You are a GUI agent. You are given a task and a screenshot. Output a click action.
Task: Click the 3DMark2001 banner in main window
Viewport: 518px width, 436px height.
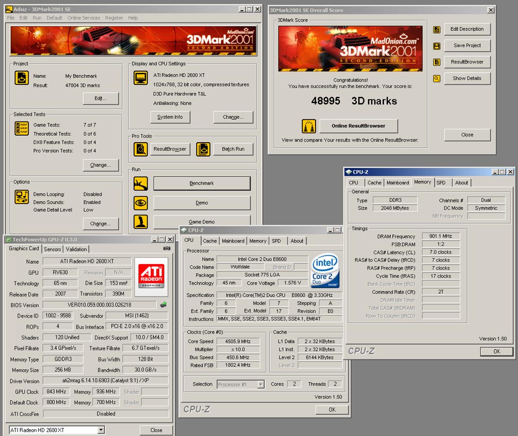133,40
